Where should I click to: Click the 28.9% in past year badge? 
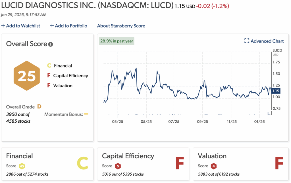(117, 41)
